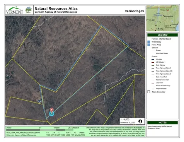Click the Town Boundary square symbol
Image resolution: width=184 pixels, height=142 pixels.
click(149, 92)
